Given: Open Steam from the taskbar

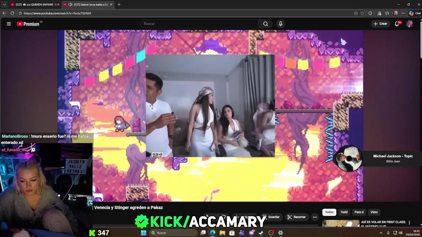Looking at the screenshot, I should (x=261, y=233).
